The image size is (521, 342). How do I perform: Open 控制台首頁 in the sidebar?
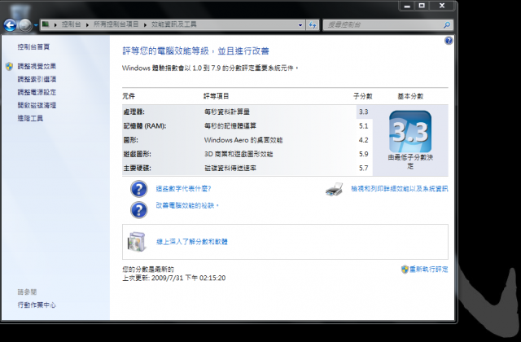pyautogui.click(x=33, y=47)
